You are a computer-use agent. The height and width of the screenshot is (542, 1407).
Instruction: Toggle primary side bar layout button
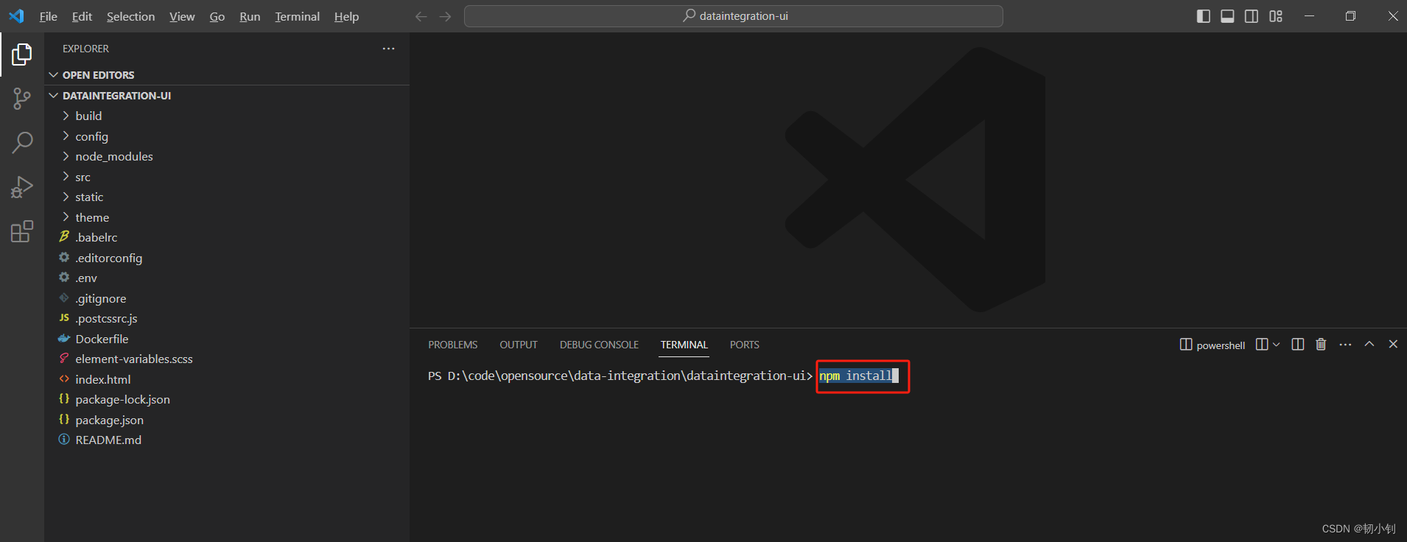tap(1204, 16)
